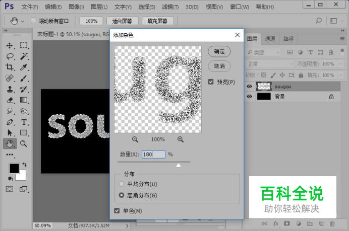Switch to the 路径 tab

288,39
